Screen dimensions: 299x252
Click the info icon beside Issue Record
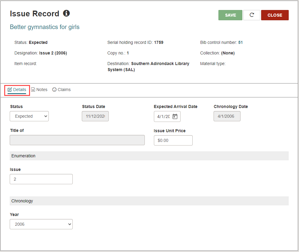click(x=66, y=13)
